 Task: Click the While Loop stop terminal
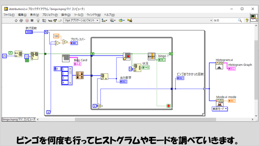(168, 106)
